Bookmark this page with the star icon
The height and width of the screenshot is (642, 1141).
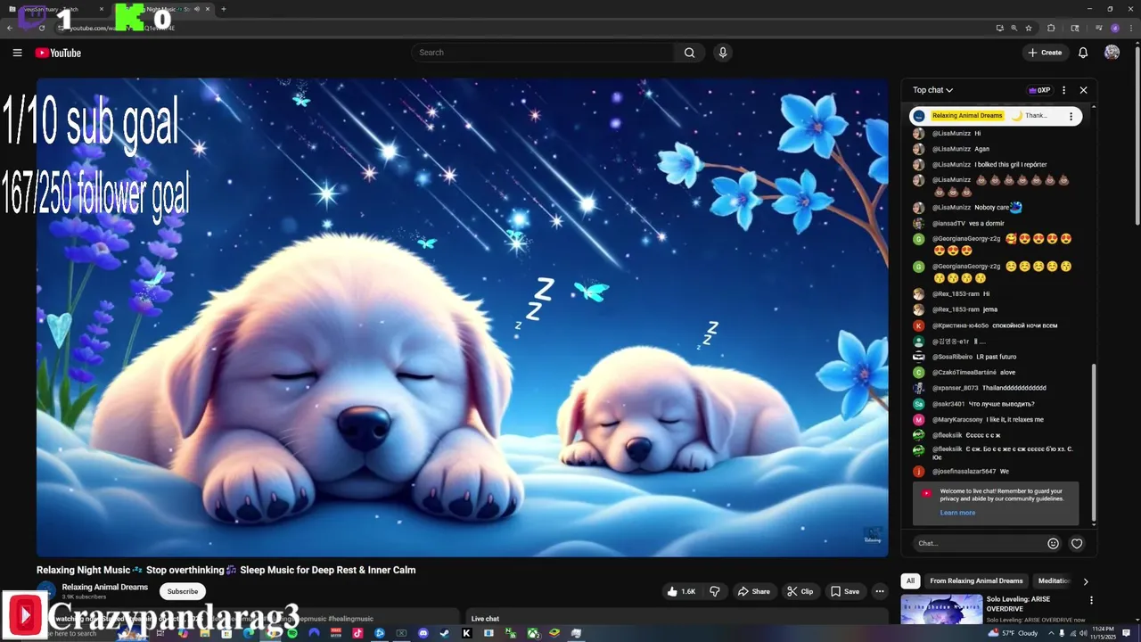click(x=1029, y=28)
